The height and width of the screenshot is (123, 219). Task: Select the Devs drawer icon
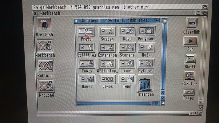127,31
